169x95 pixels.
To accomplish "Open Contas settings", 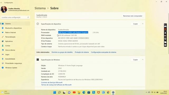I will coord(15,46).
